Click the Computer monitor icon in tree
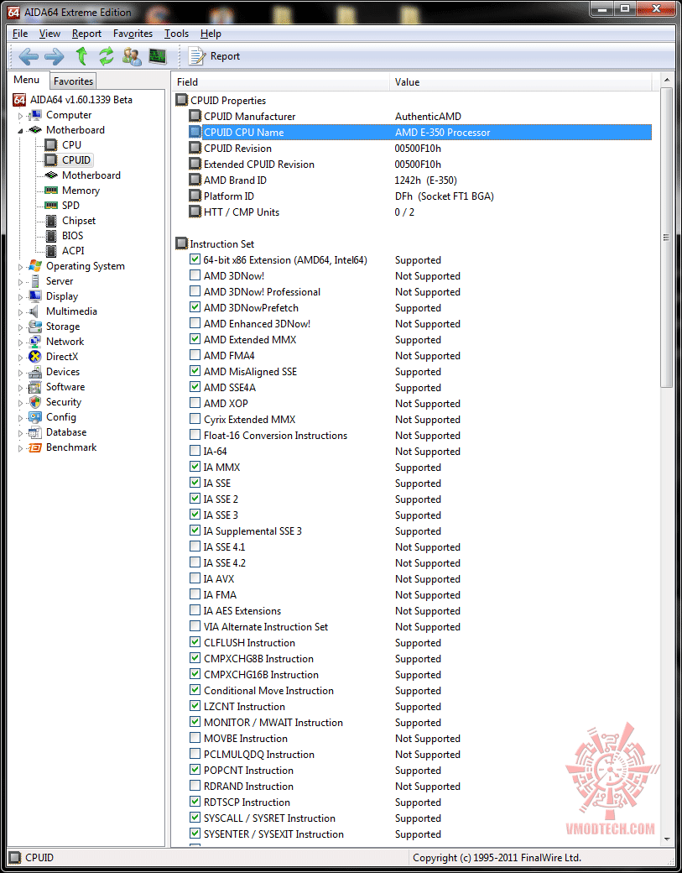 (x=35, y=115)
